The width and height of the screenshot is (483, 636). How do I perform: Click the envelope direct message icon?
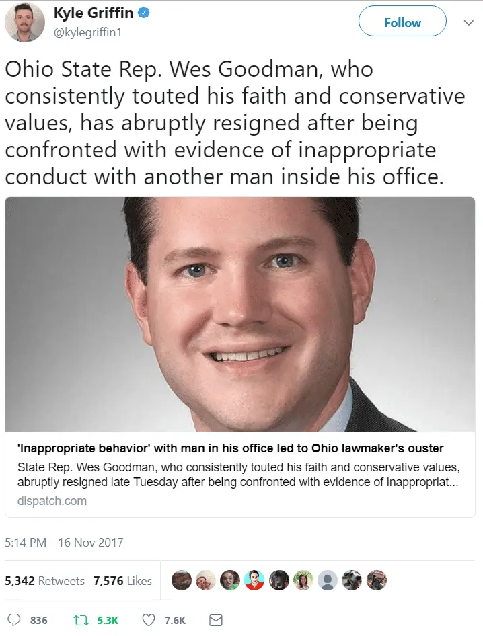(x=215, y=620)
